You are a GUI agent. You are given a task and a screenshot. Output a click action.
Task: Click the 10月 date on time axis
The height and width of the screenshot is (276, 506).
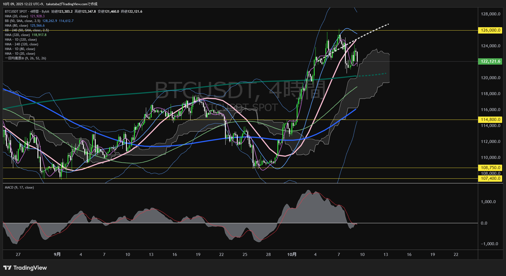pyautogui.click(x=292, y=255)
